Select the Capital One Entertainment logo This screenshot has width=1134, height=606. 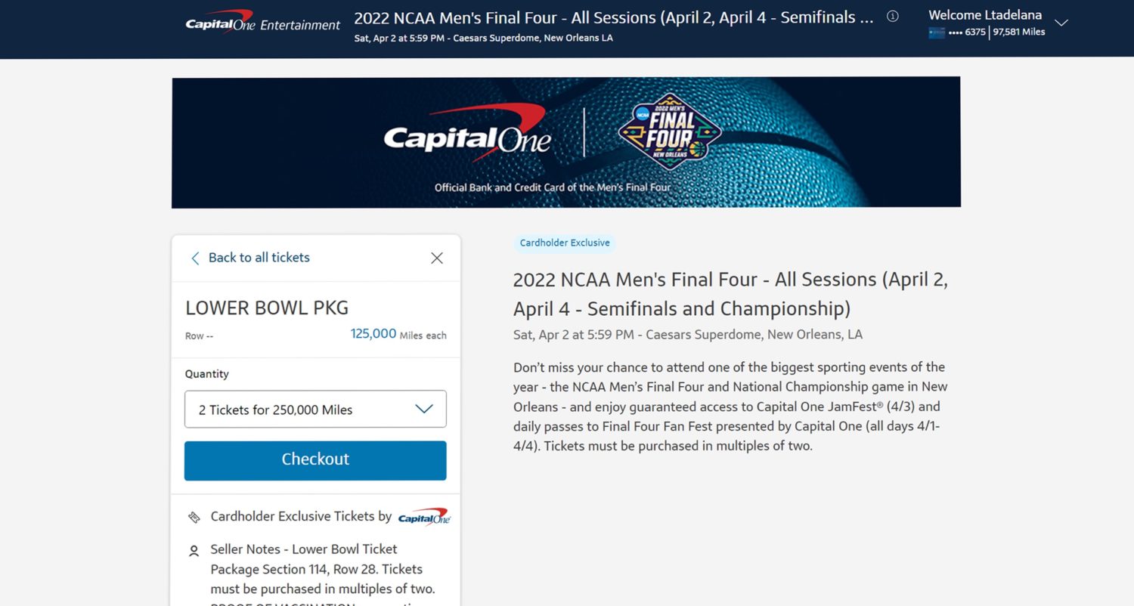pyautogui.click(x=262, y=22)
